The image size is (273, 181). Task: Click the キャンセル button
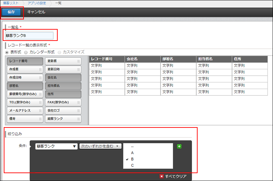point(36,12)
